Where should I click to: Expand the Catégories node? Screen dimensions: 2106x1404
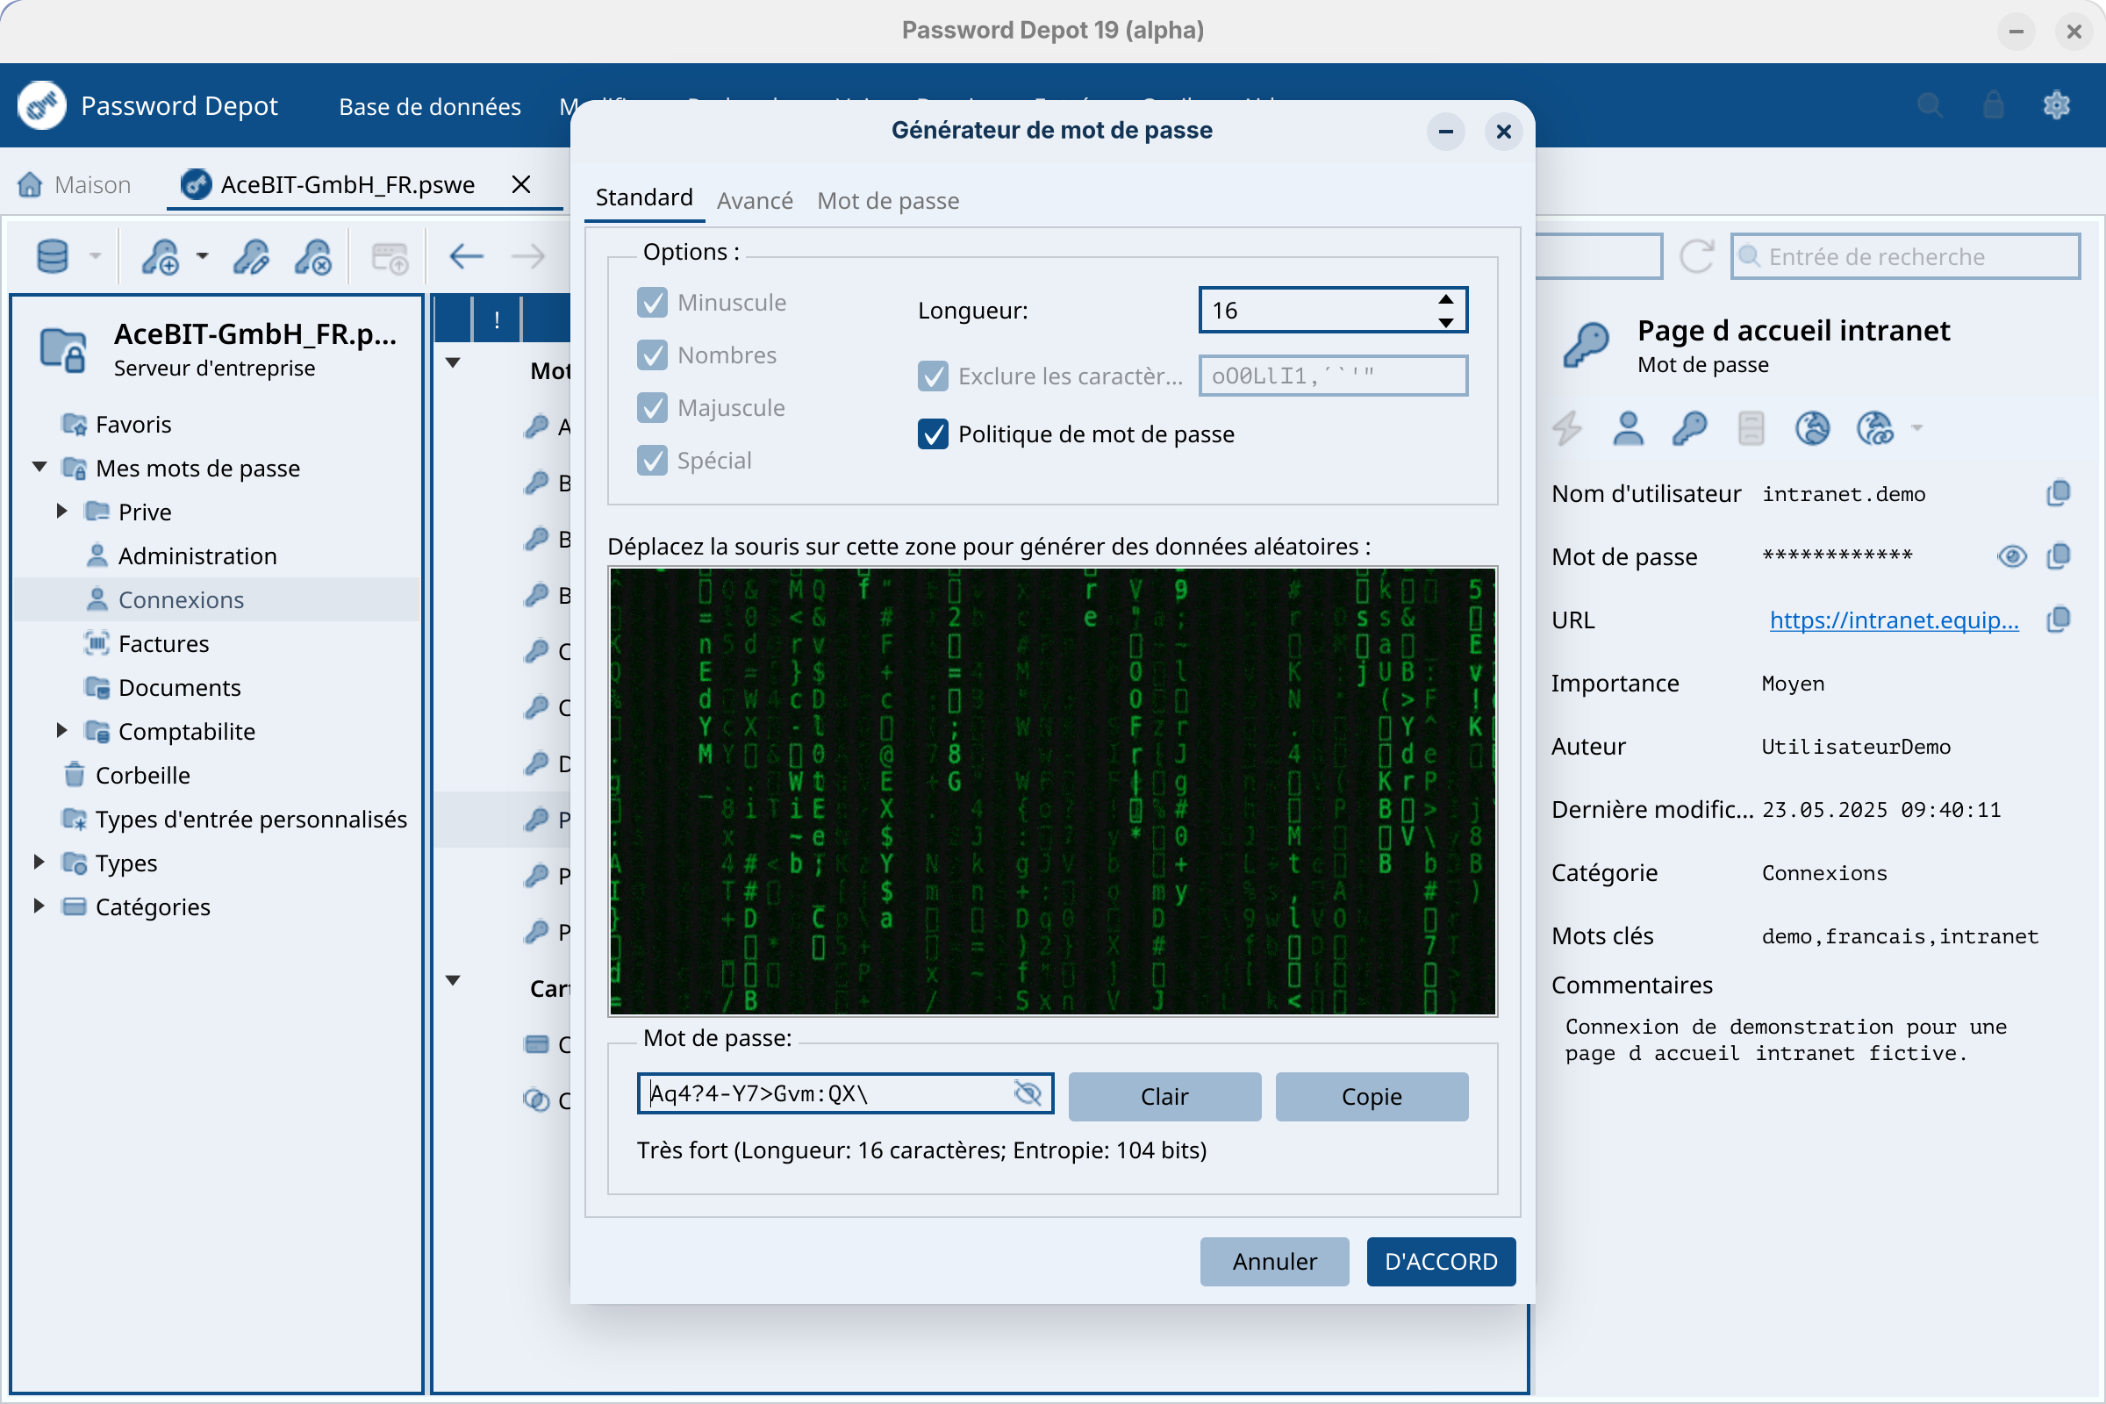tap(39, 906)
